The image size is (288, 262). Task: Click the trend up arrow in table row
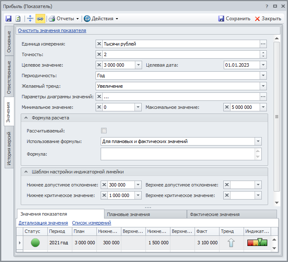231,243
